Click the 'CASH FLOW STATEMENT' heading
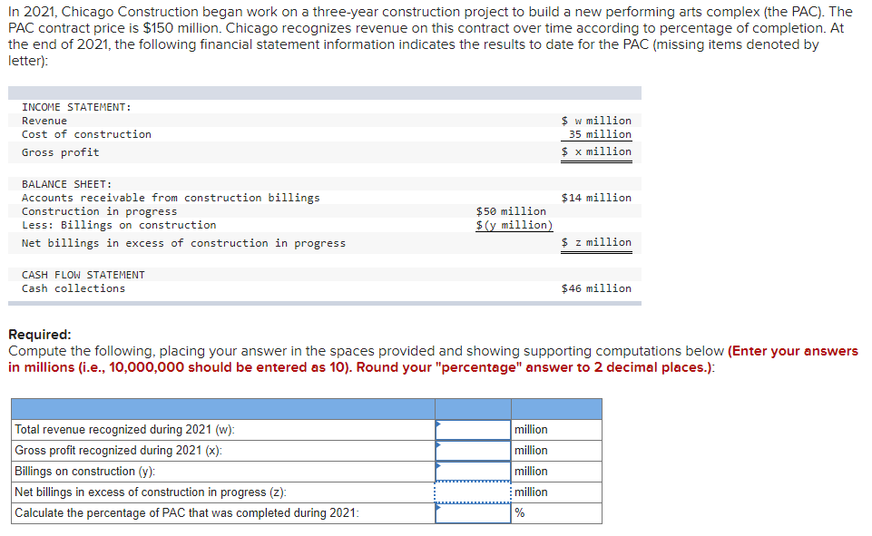 [x=83, y=275]
